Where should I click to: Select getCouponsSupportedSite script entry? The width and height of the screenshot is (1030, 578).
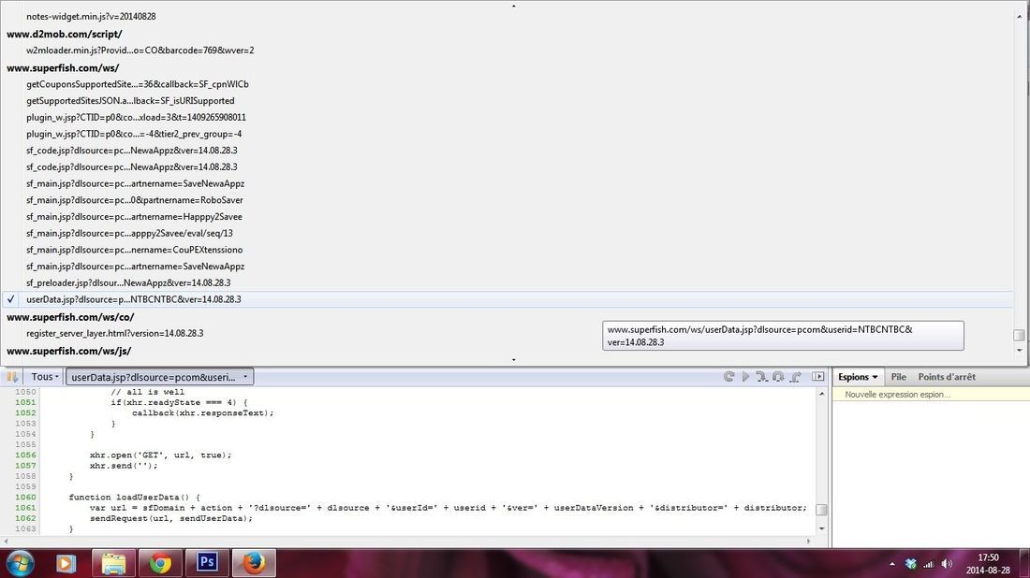138,84
